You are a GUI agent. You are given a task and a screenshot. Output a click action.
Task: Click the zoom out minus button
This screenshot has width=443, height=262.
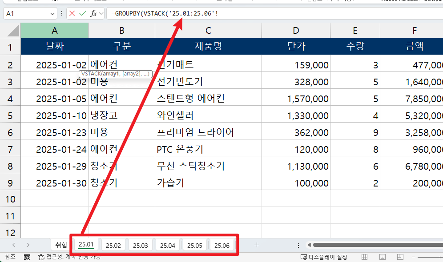coord(413,257)
